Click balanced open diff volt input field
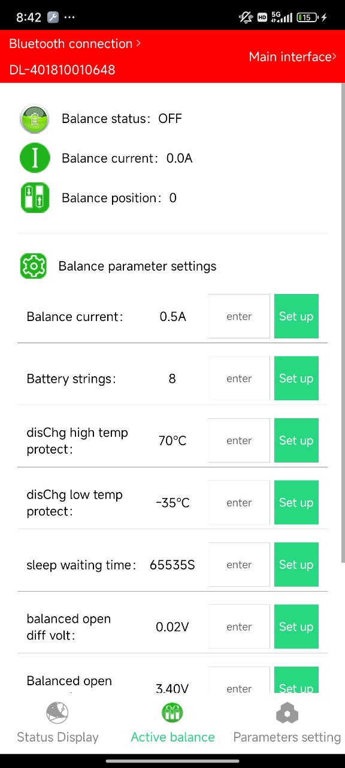The image size is (345, 768). (239, 627)
